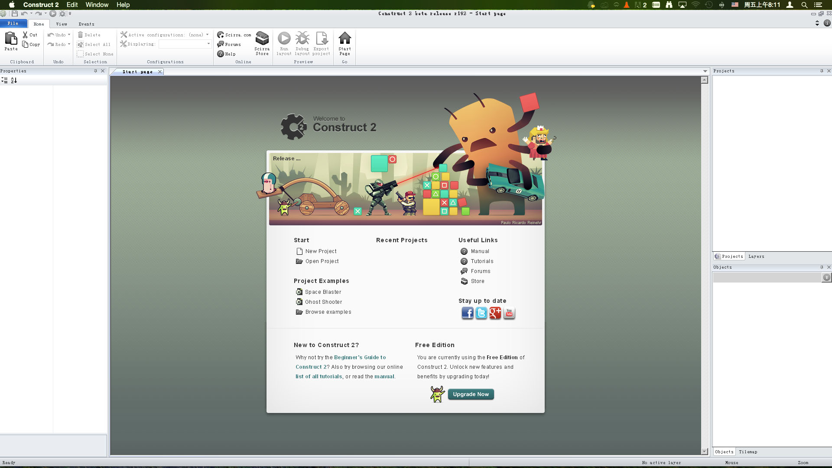Screen dimensions: 832x468
Task: Pin the Projects panel with the pushpin
Action: 822,71
